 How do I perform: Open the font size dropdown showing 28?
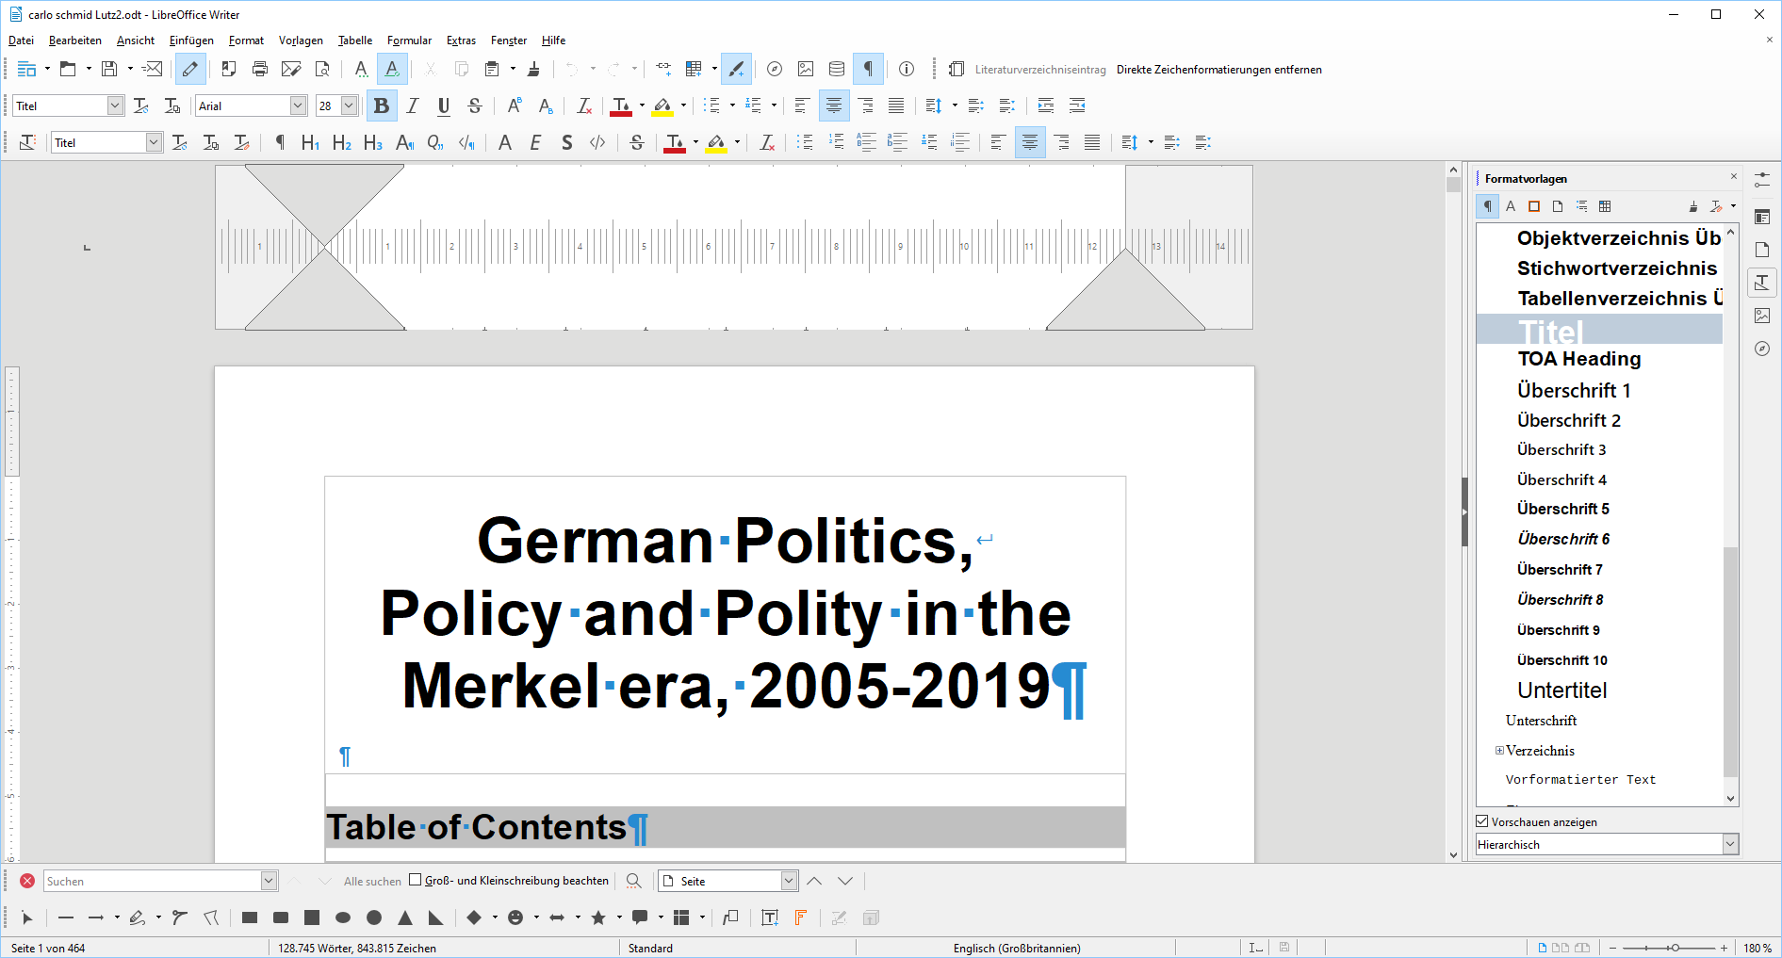(x=349, y=106)
